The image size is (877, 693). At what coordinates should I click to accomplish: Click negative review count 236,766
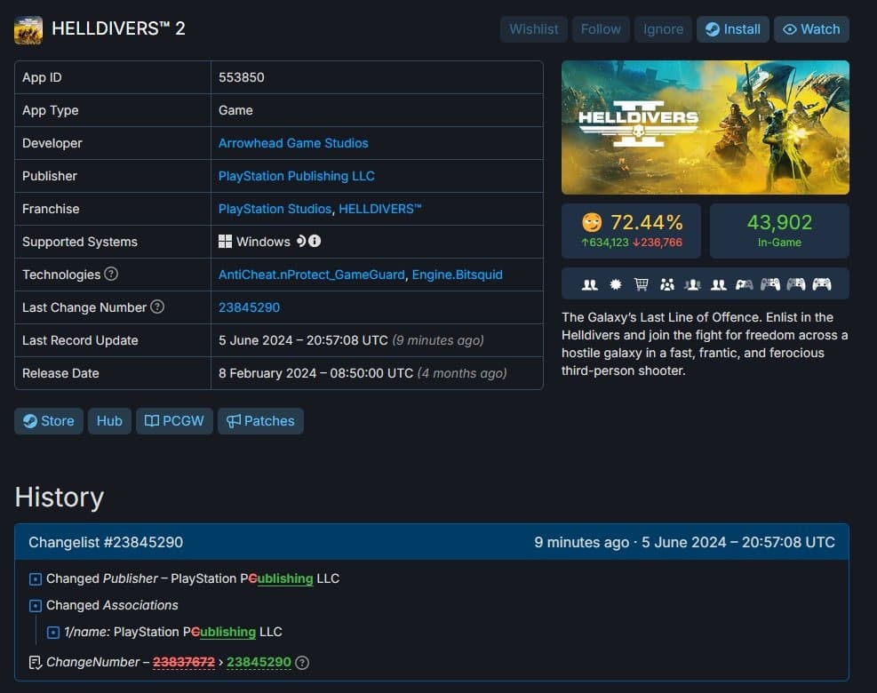tap(658, 243)
